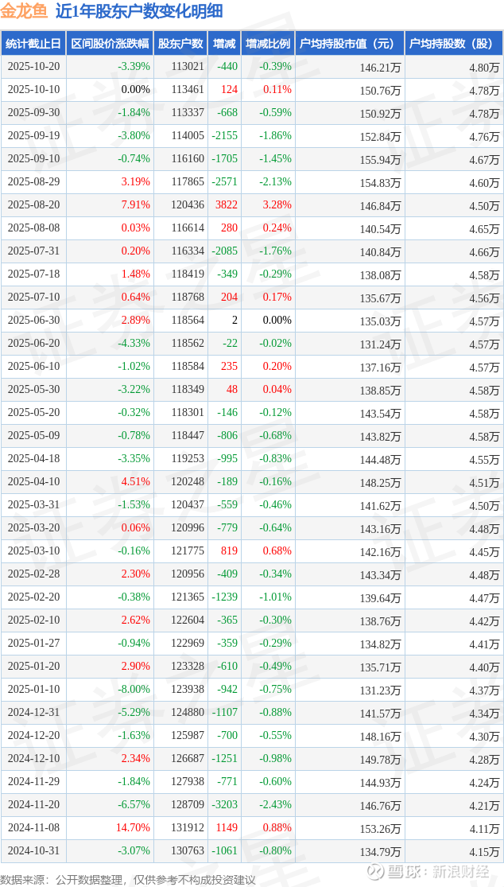This screenshot has width=504, height=887.
Task: Click the 14.70% price change value
Action: [x=134, y=828]
